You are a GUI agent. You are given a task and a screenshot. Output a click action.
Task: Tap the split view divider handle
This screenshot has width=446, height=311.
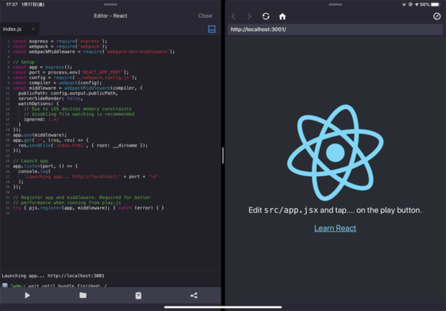[x=223, y=155]
